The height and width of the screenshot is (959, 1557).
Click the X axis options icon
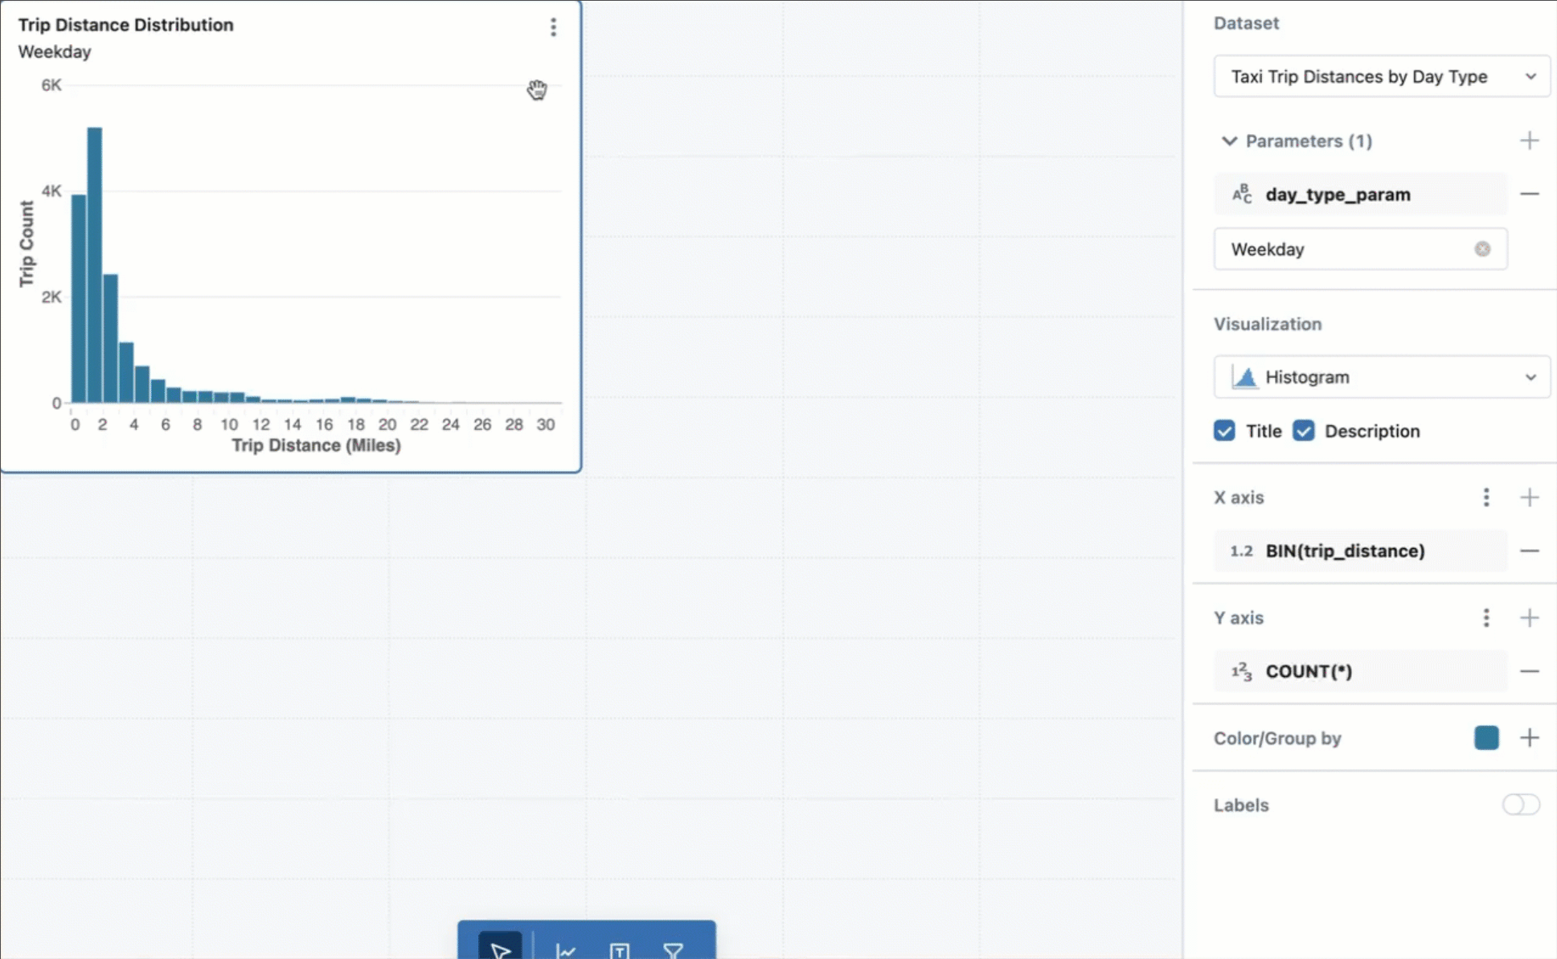1485,498
